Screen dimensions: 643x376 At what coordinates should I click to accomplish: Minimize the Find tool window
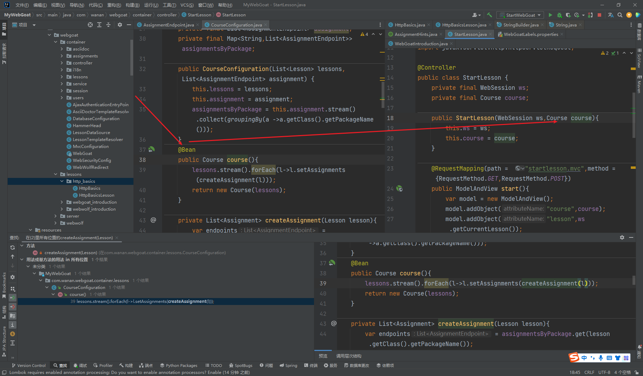[x=631, y=237]
